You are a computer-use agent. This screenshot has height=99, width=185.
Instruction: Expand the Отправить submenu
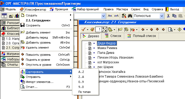coord(46,77)
